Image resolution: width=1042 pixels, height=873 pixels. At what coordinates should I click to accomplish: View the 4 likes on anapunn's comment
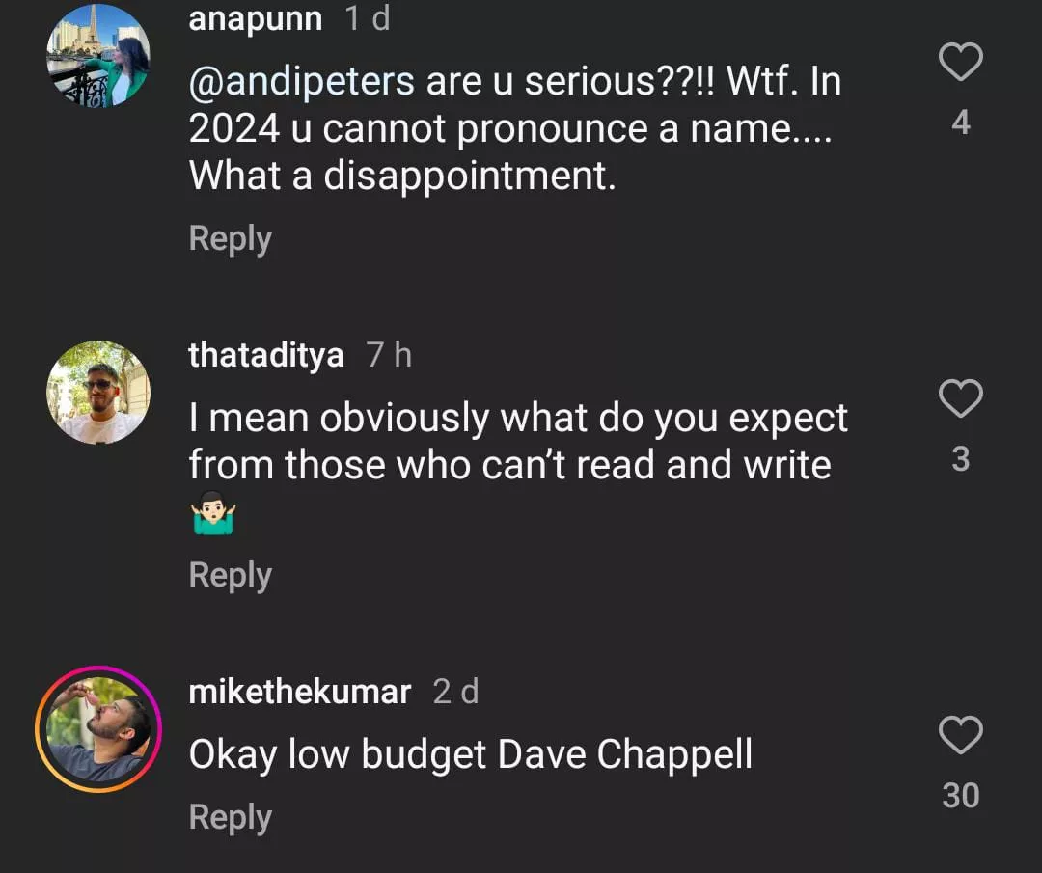click(960, 123)
